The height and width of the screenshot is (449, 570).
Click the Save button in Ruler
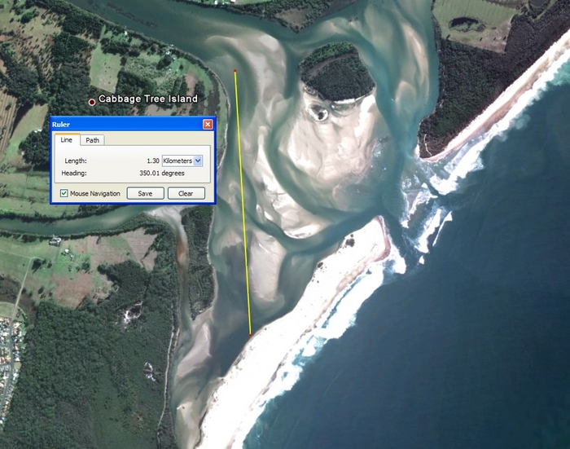pyautogui.click(x=145, y=193)
